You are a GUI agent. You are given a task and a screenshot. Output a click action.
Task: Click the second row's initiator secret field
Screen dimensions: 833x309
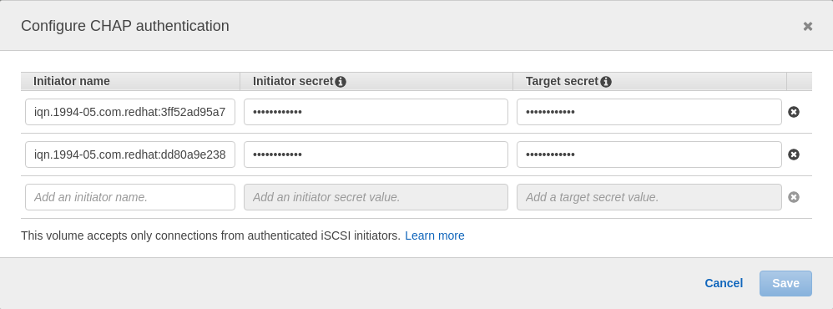[x=376, y=154]
